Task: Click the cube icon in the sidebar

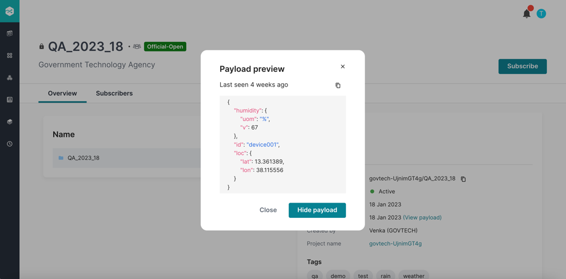Action: 10,122
